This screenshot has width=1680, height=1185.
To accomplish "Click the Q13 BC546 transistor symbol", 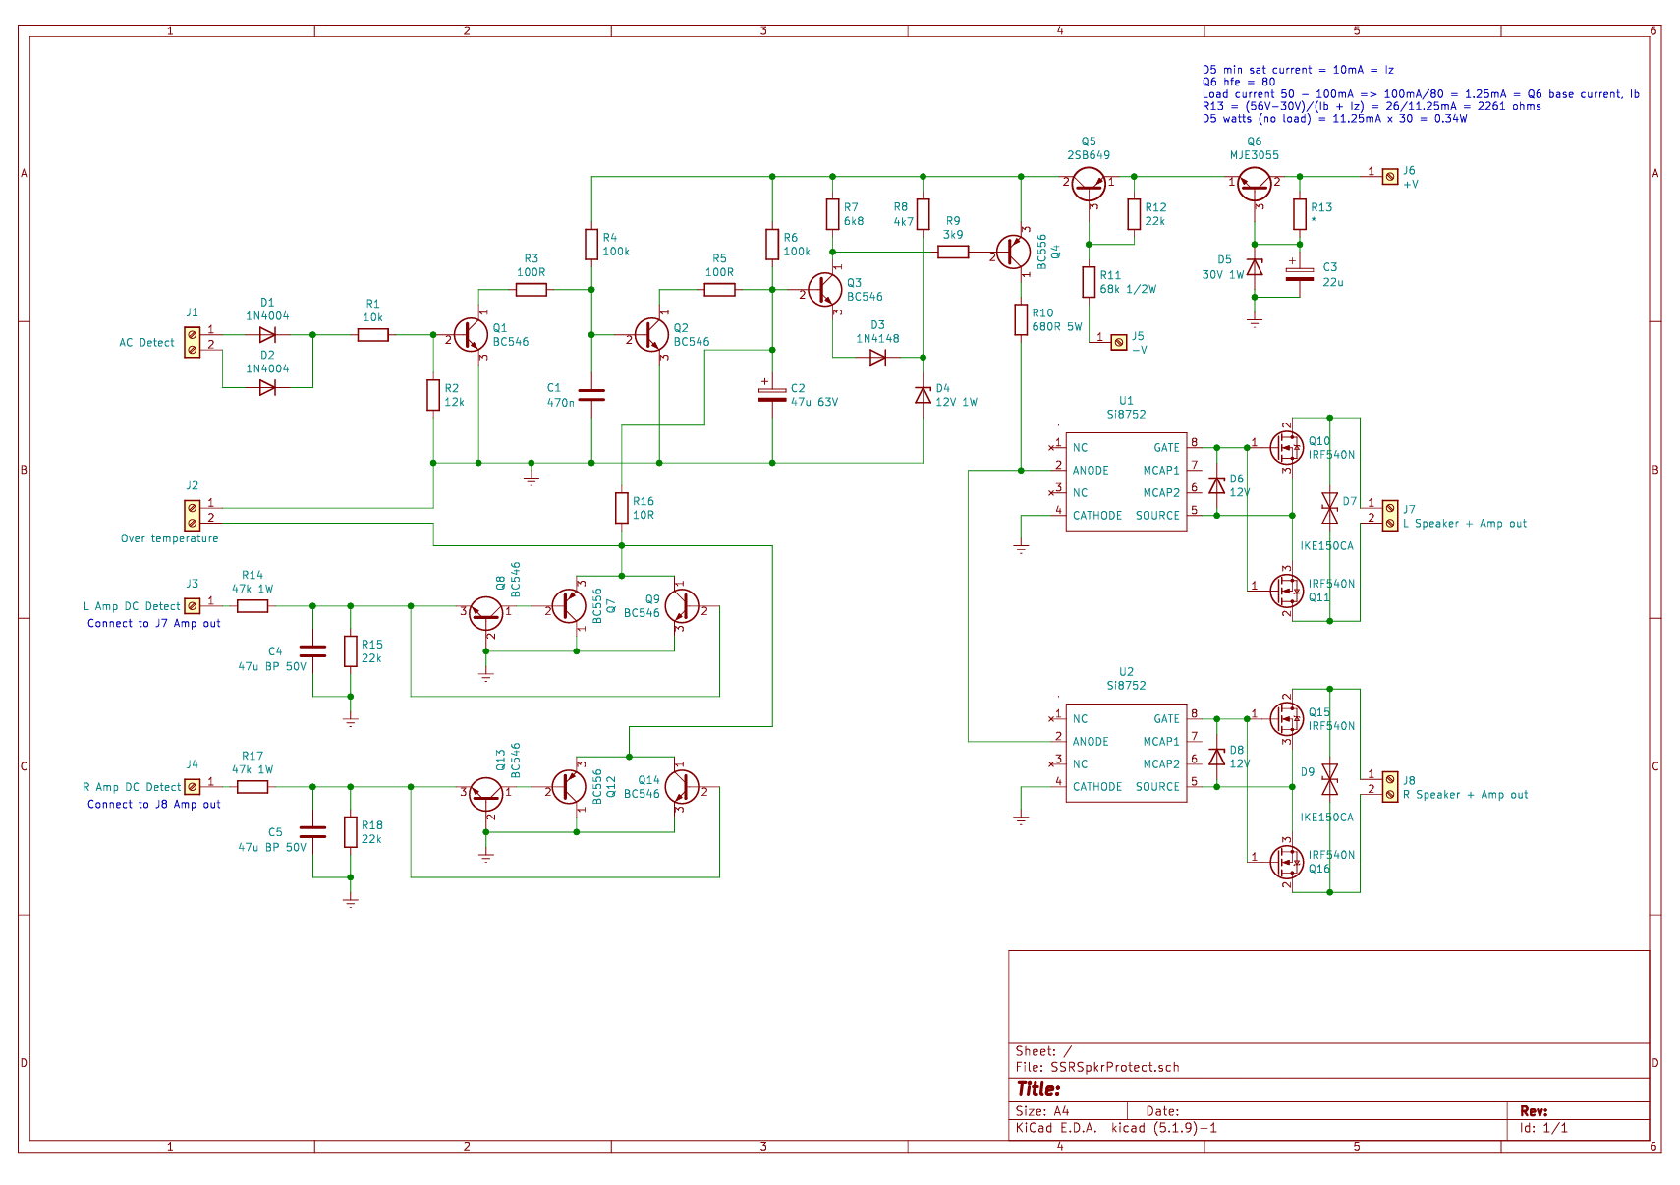I will click(x=486, y=794).
